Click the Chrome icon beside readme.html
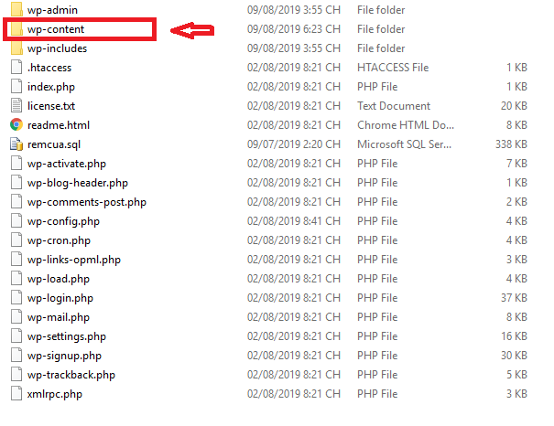This screenshot has height=426, width=554. (x=16, y=125)
